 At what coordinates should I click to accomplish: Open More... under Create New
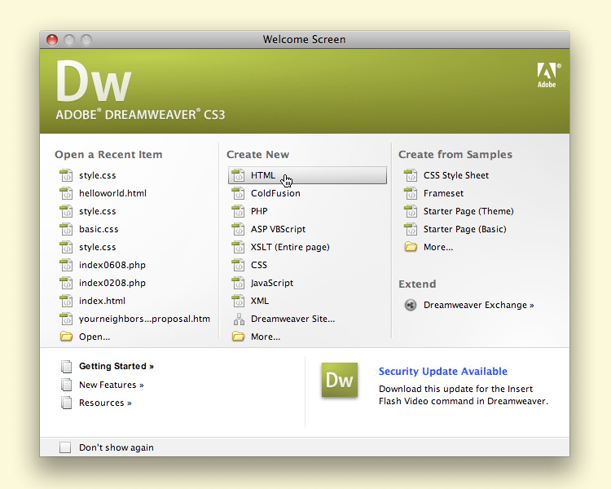(265, 337)
